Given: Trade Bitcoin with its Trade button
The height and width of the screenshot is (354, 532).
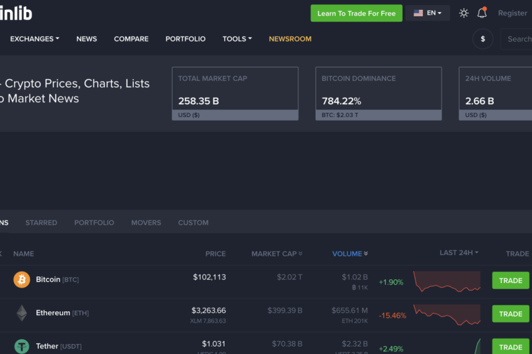Looking at the screenshot, I should click(511, 280).
